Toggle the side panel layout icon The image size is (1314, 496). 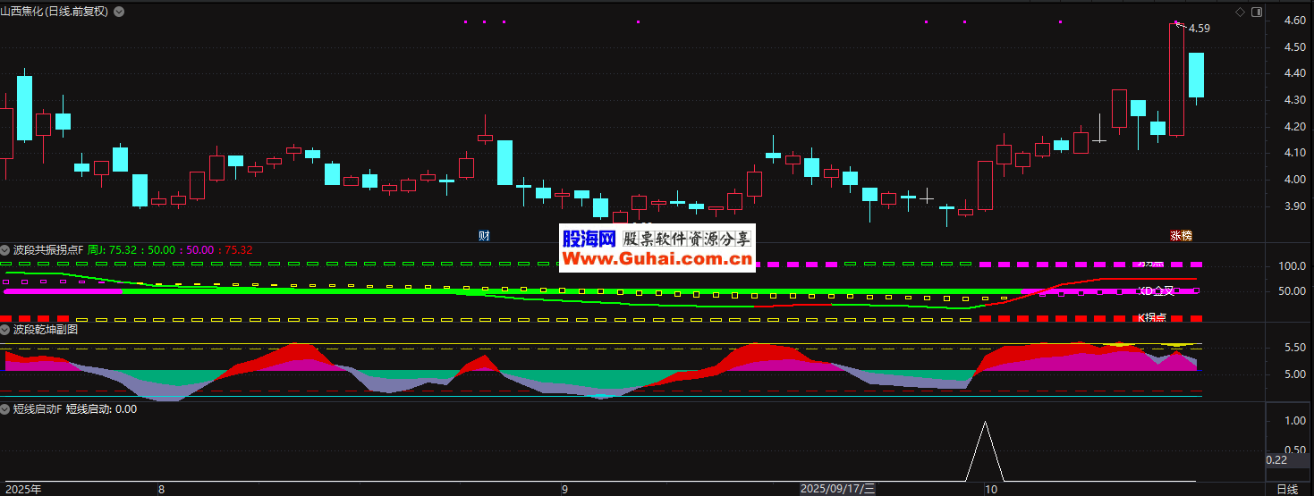click(x=1257, y=12)
